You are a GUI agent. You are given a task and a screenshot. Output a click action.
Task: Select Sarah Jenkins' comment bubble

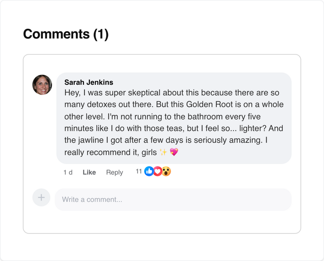coord(174,117)
